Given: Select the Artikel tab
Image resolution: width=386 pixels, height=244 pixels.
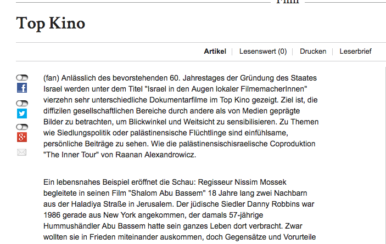Looking at the screenshot, I should click(x=215, y=52).
